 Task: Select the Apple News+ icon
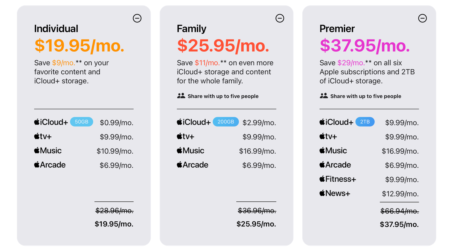[322, 193]
